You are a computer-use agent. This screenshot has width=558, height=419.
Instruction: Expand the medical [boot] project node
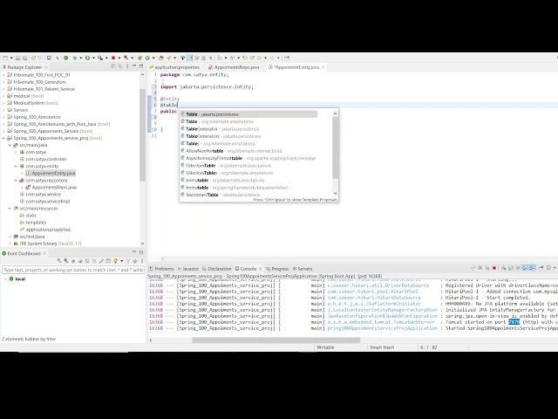3,96
